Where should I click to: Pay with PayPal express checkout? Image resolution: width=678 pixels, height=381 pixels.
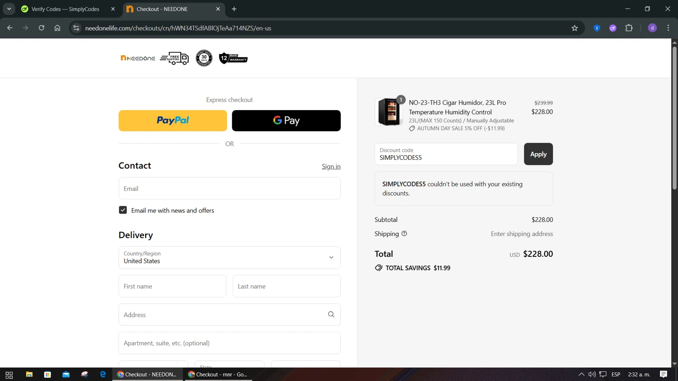pos(173,121)
